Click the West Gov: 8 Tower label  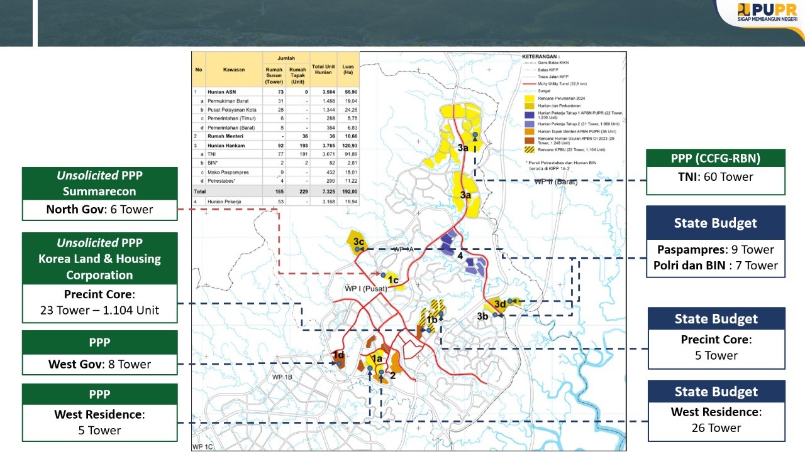click(99, 364)
